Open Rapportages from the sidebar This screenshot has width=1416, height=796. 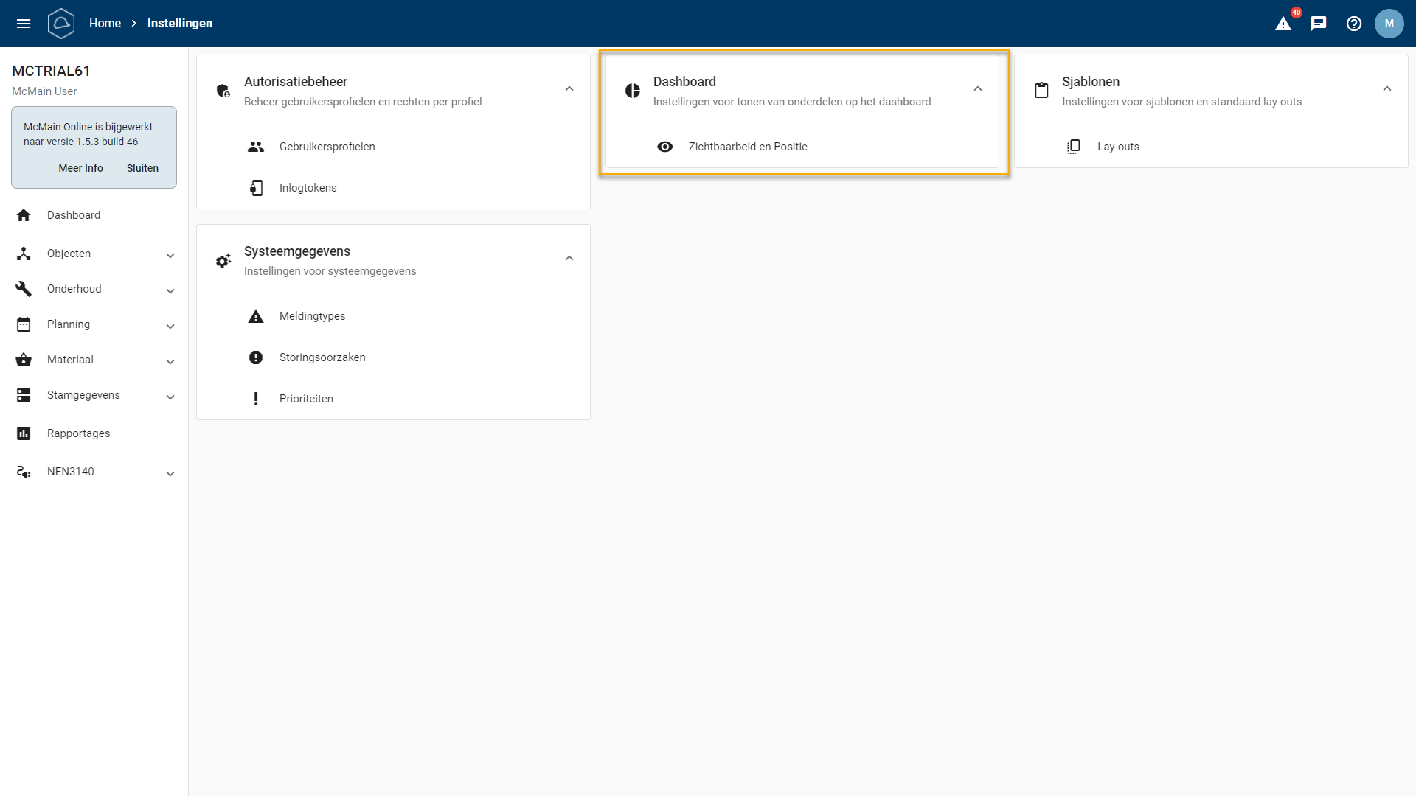(78, 433)
